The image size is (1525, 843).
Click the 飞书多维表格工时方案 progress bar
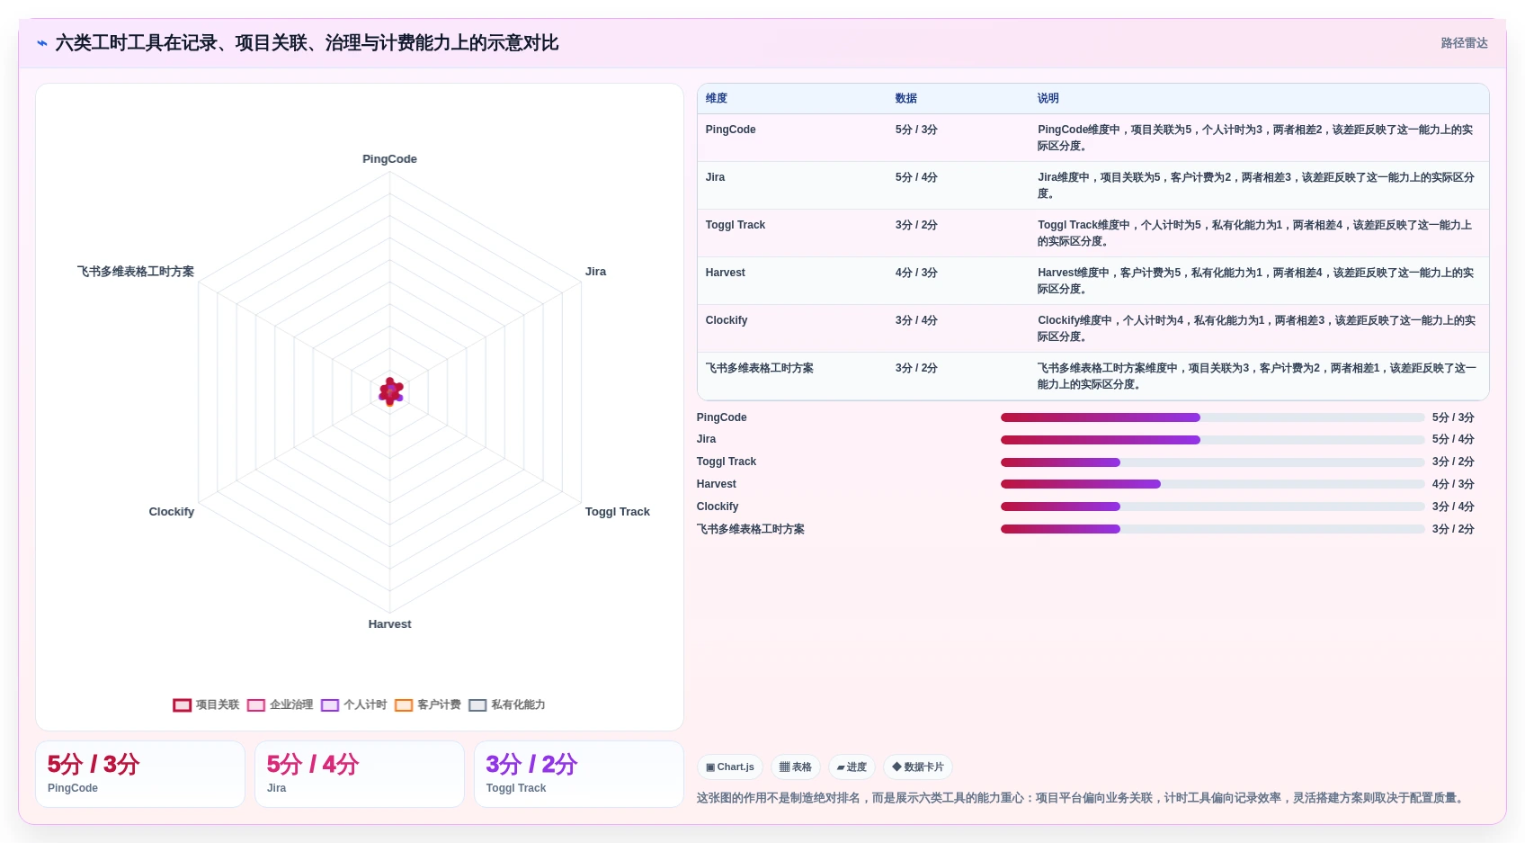click(1212, 529)
